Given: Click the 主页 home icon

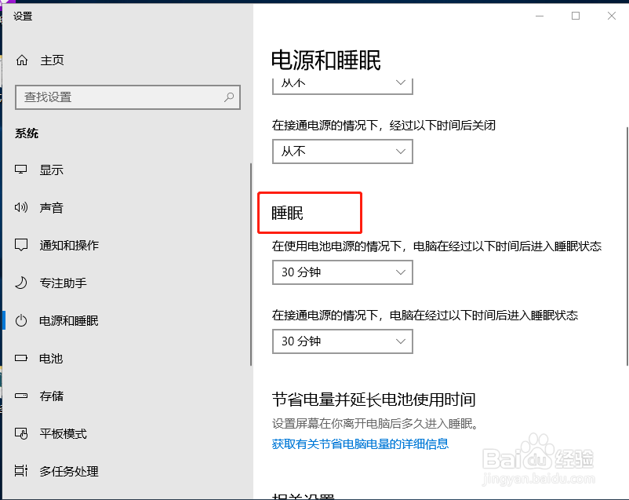Looking at the screenshot, I should [x=21, y=60].
